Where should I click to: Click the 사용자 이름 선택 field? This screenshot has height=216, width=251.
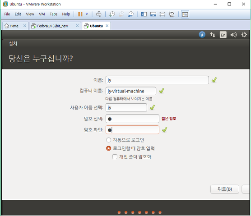point(126,107)
